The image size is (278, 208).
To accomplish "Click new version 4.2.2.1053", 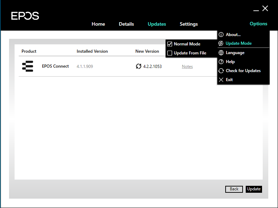I will [152, 66].
